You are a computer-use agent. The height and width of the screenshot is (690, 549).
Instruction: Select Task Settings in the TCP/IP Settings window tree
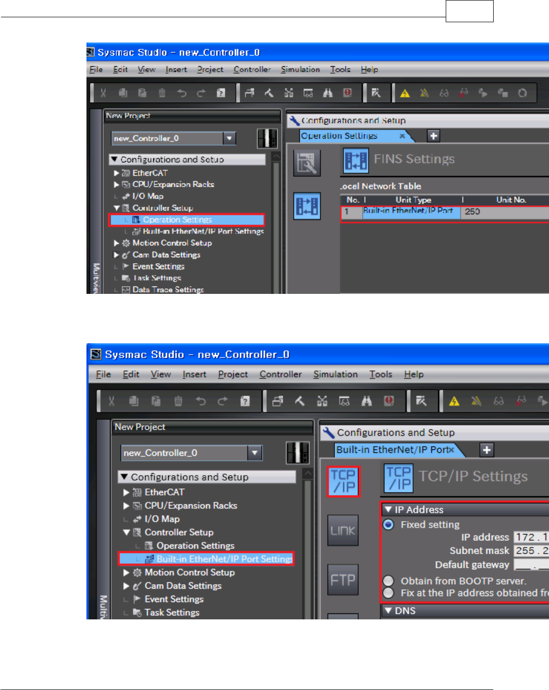(x=171, y=612)
